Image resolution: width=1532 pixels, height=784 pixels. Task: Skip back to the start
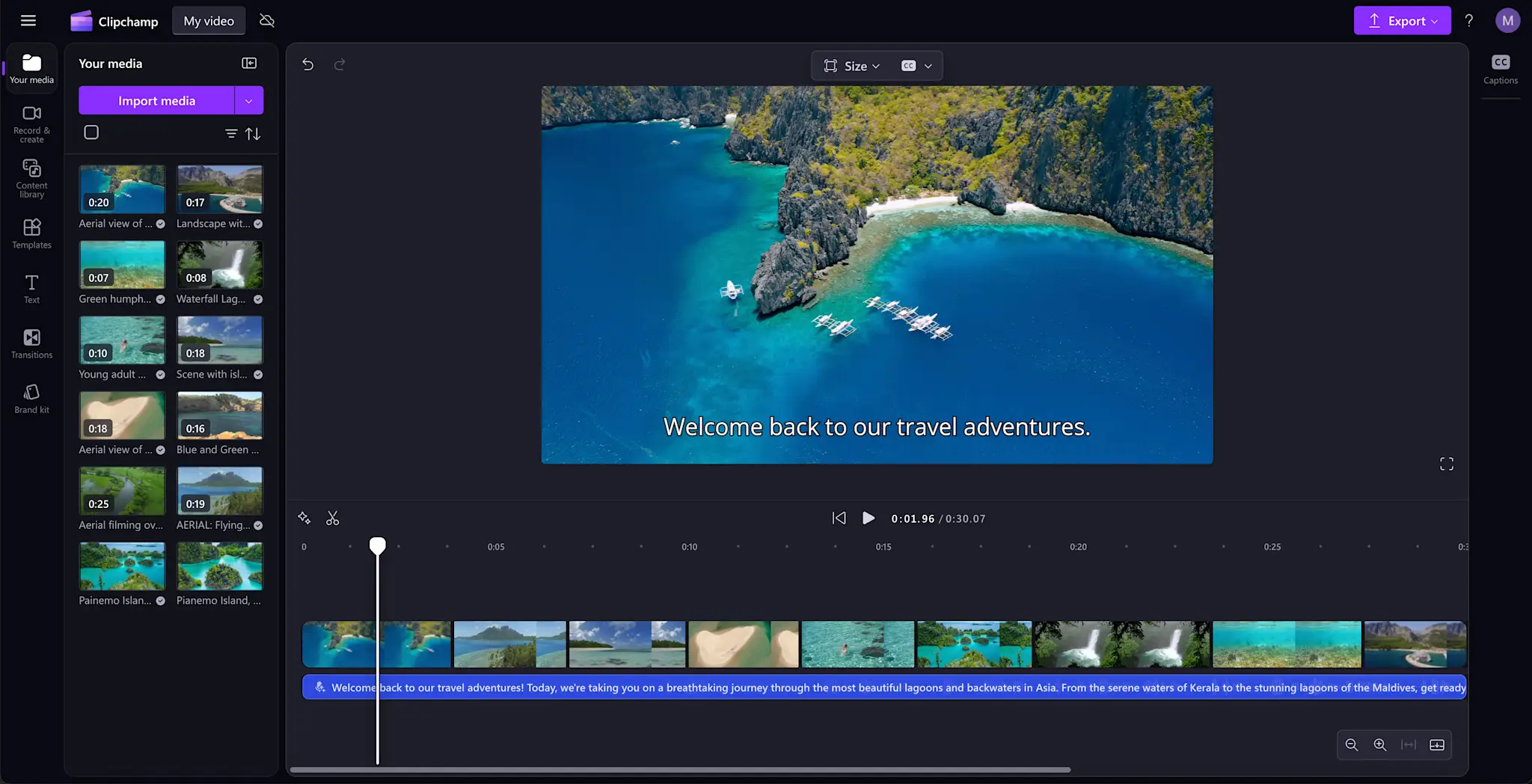tap(839, 518)
